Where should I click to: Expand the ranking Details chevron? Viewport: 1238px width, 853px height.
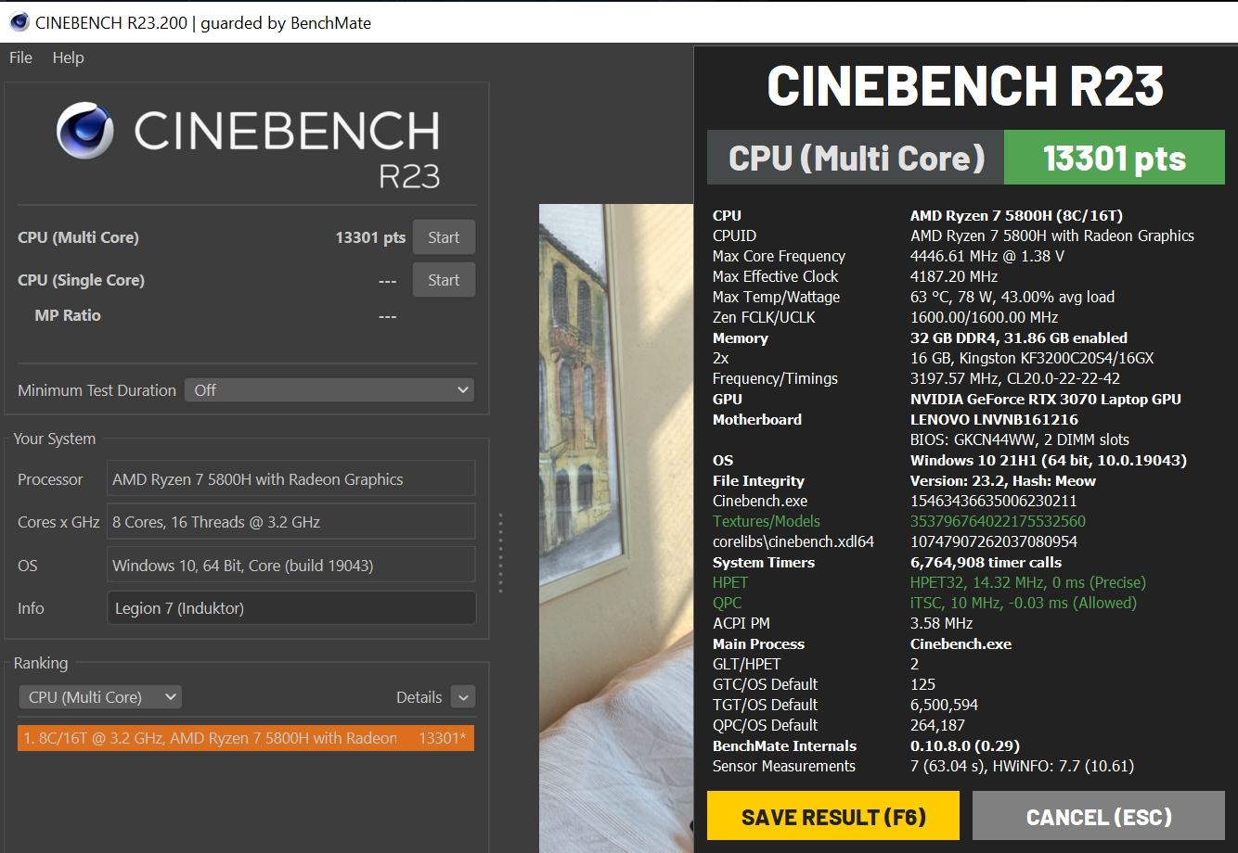click(462, 697)
